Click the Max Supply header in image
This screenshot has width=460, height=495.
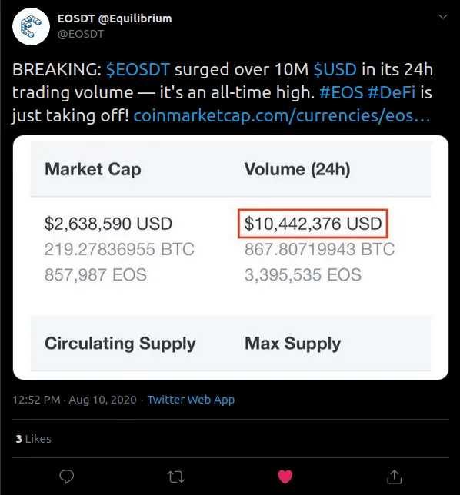click(293, 344)
